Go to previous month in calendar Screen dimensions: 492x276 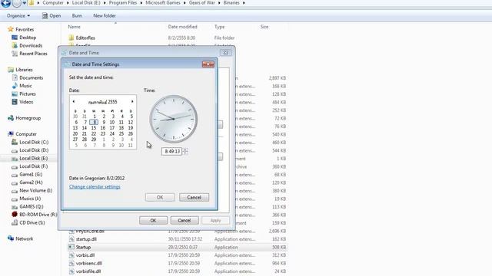pos(74,101)
